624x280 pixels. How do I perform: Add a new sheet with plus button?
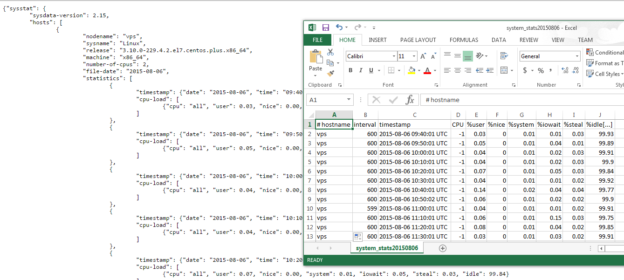click(x=443, y=248)
